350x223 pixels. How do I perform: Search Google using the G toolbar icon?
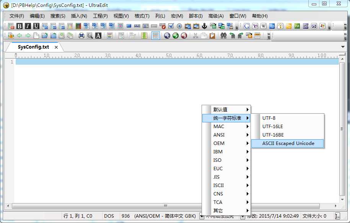coord(247,26)
